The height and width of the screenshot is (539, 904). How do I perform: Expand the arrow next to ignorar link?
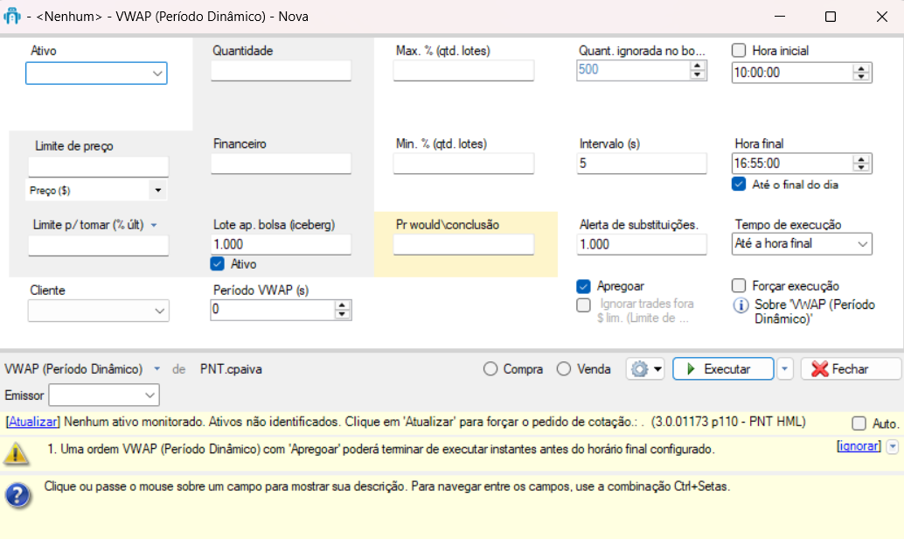(892, 447)
